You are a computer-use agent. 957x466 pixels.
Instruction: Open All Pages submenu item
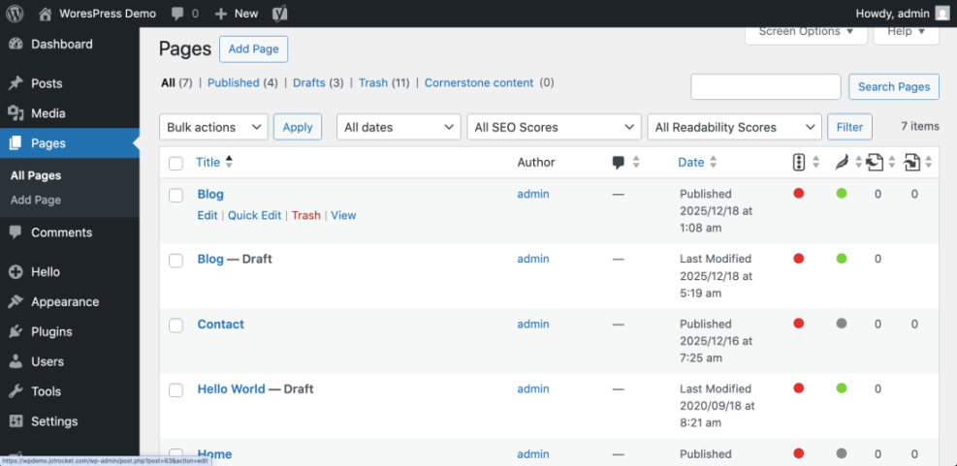(36, 175)
